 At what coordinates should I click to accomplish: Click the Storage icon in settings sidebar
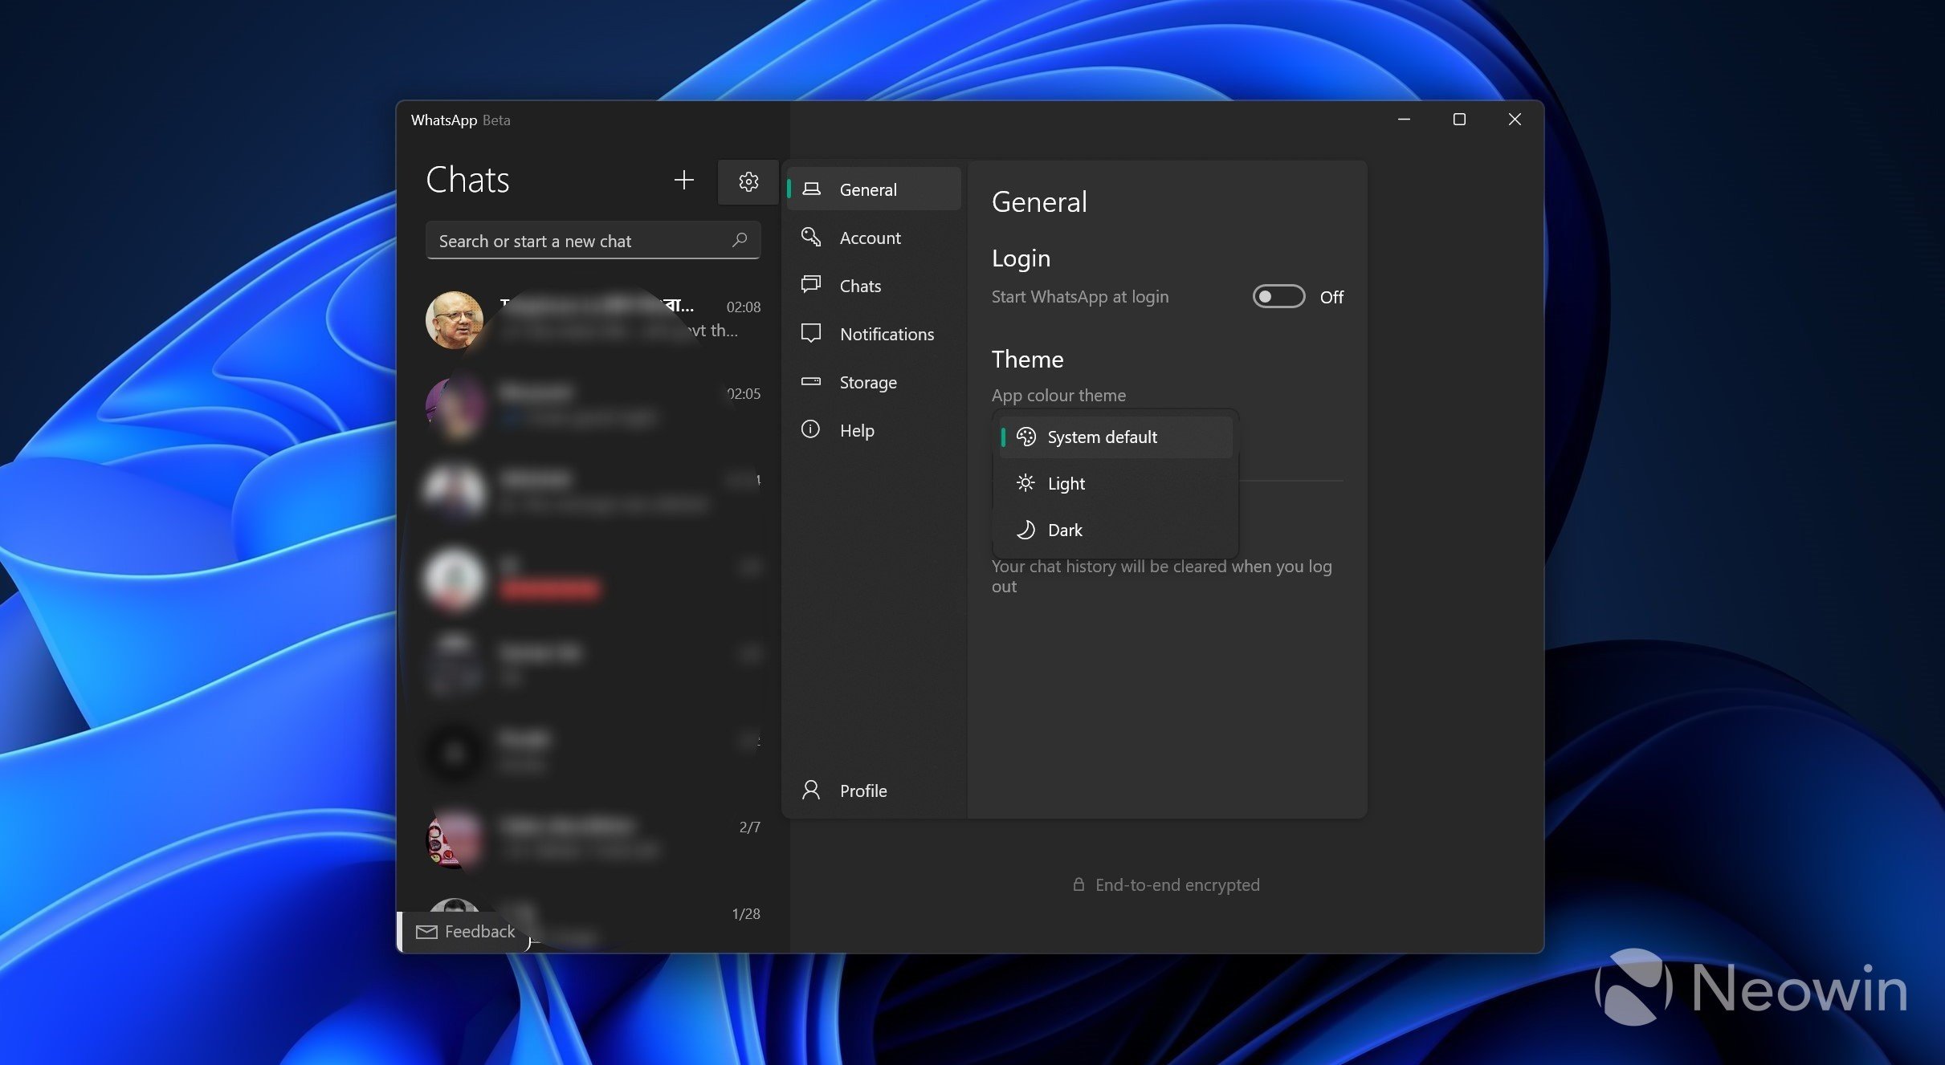tap(810, 381)
